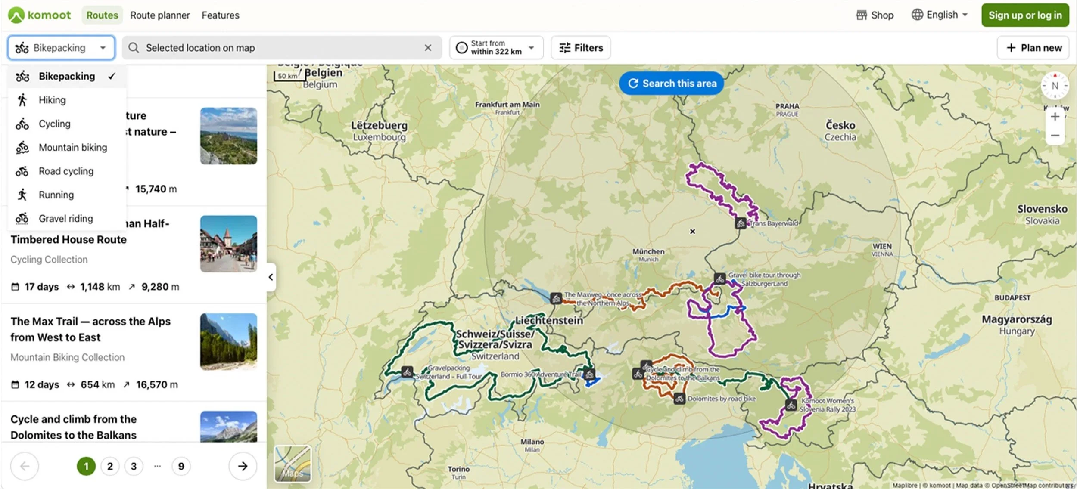Go to next results page arrow
Screen dimensions: 1077x489
click(x=243, y=466)
